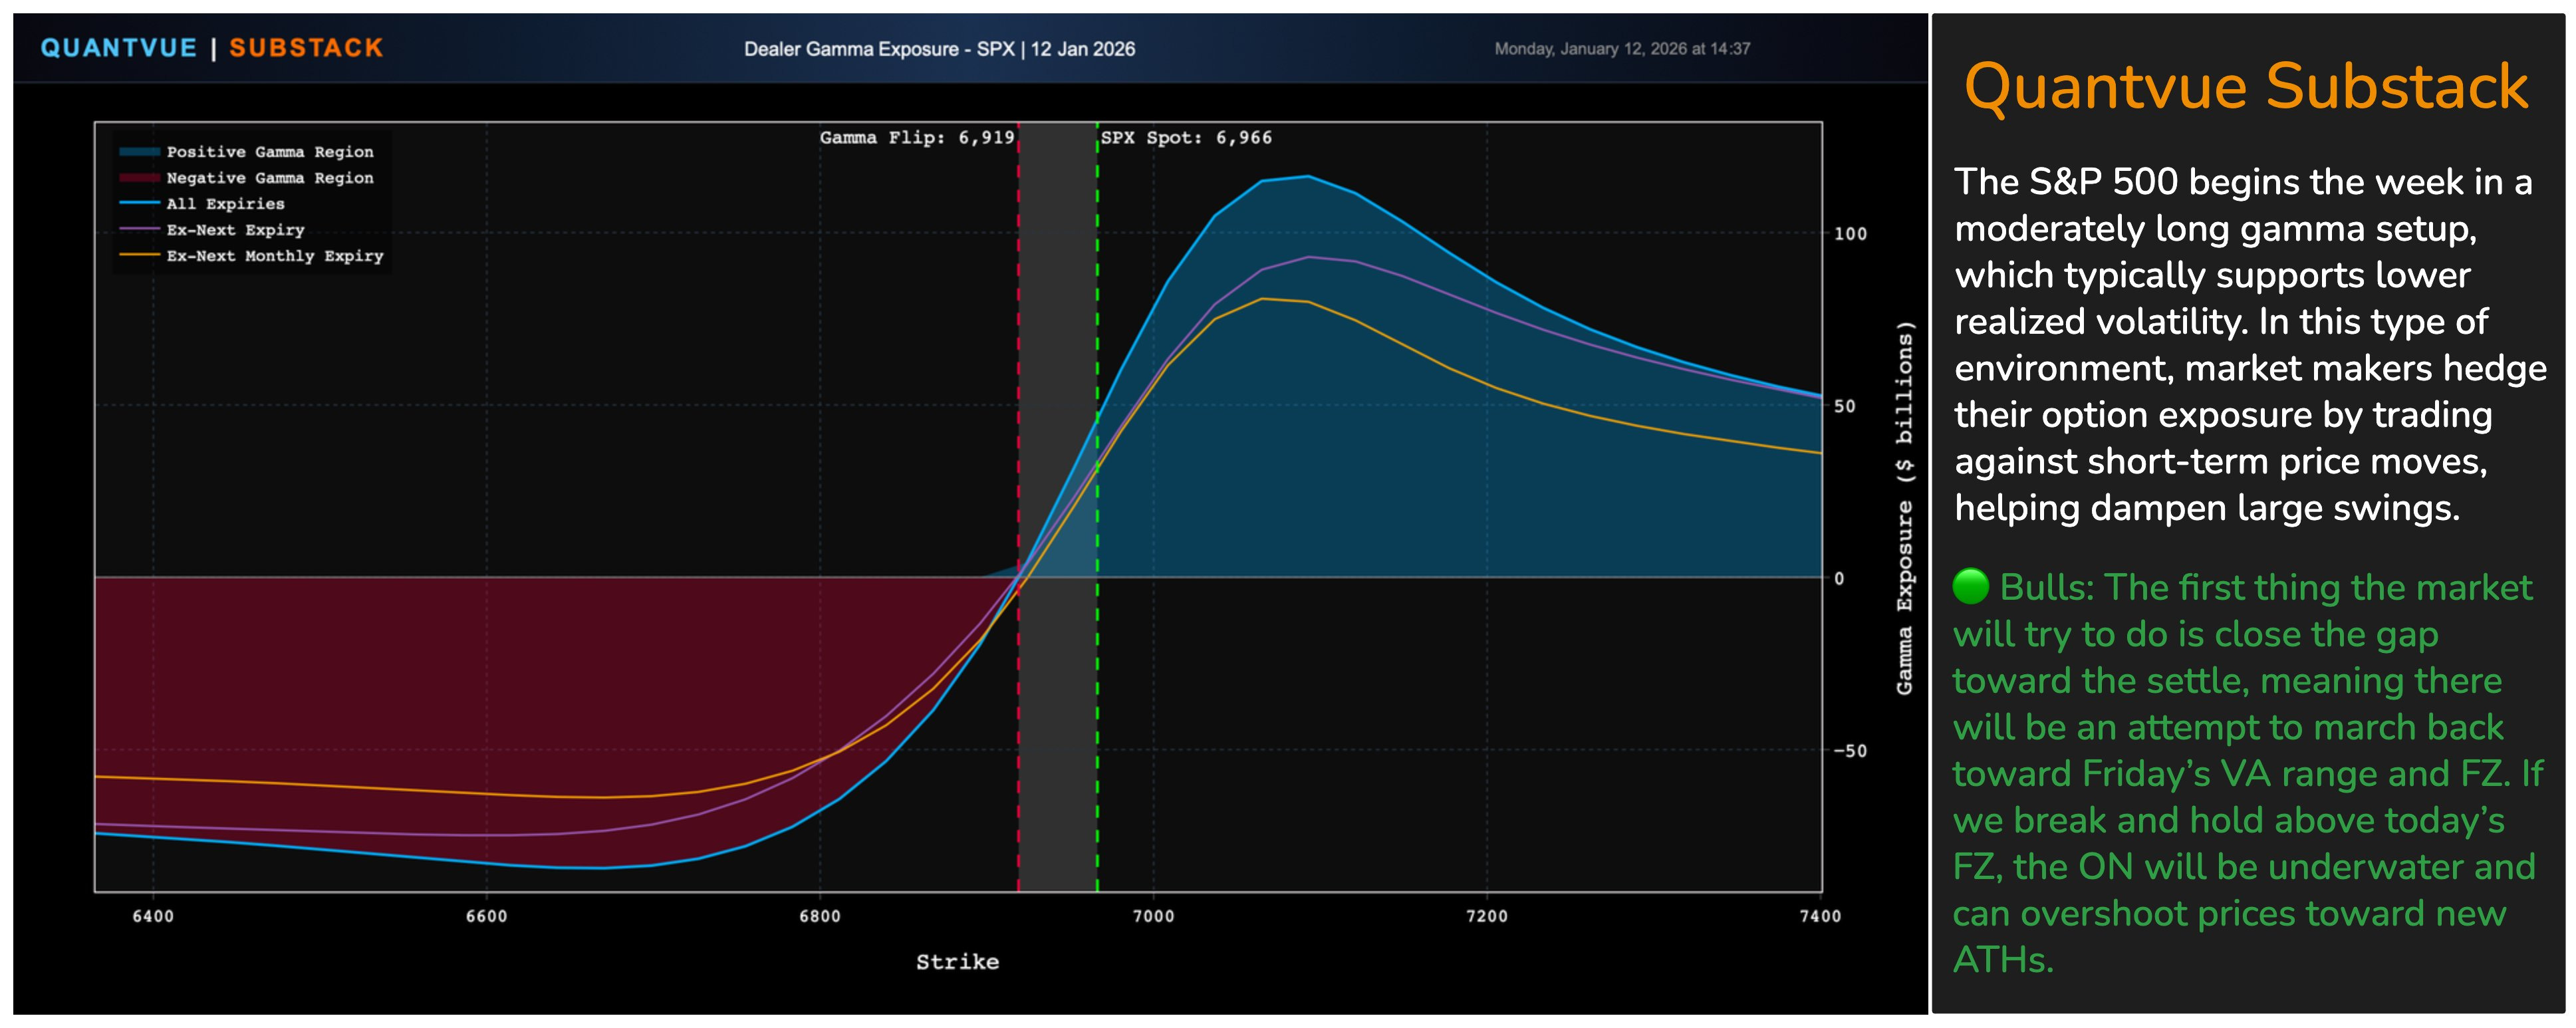Click the Ex-Next Monthly Expiry orange line marker
The image size is (2576, 1028).
141,256
